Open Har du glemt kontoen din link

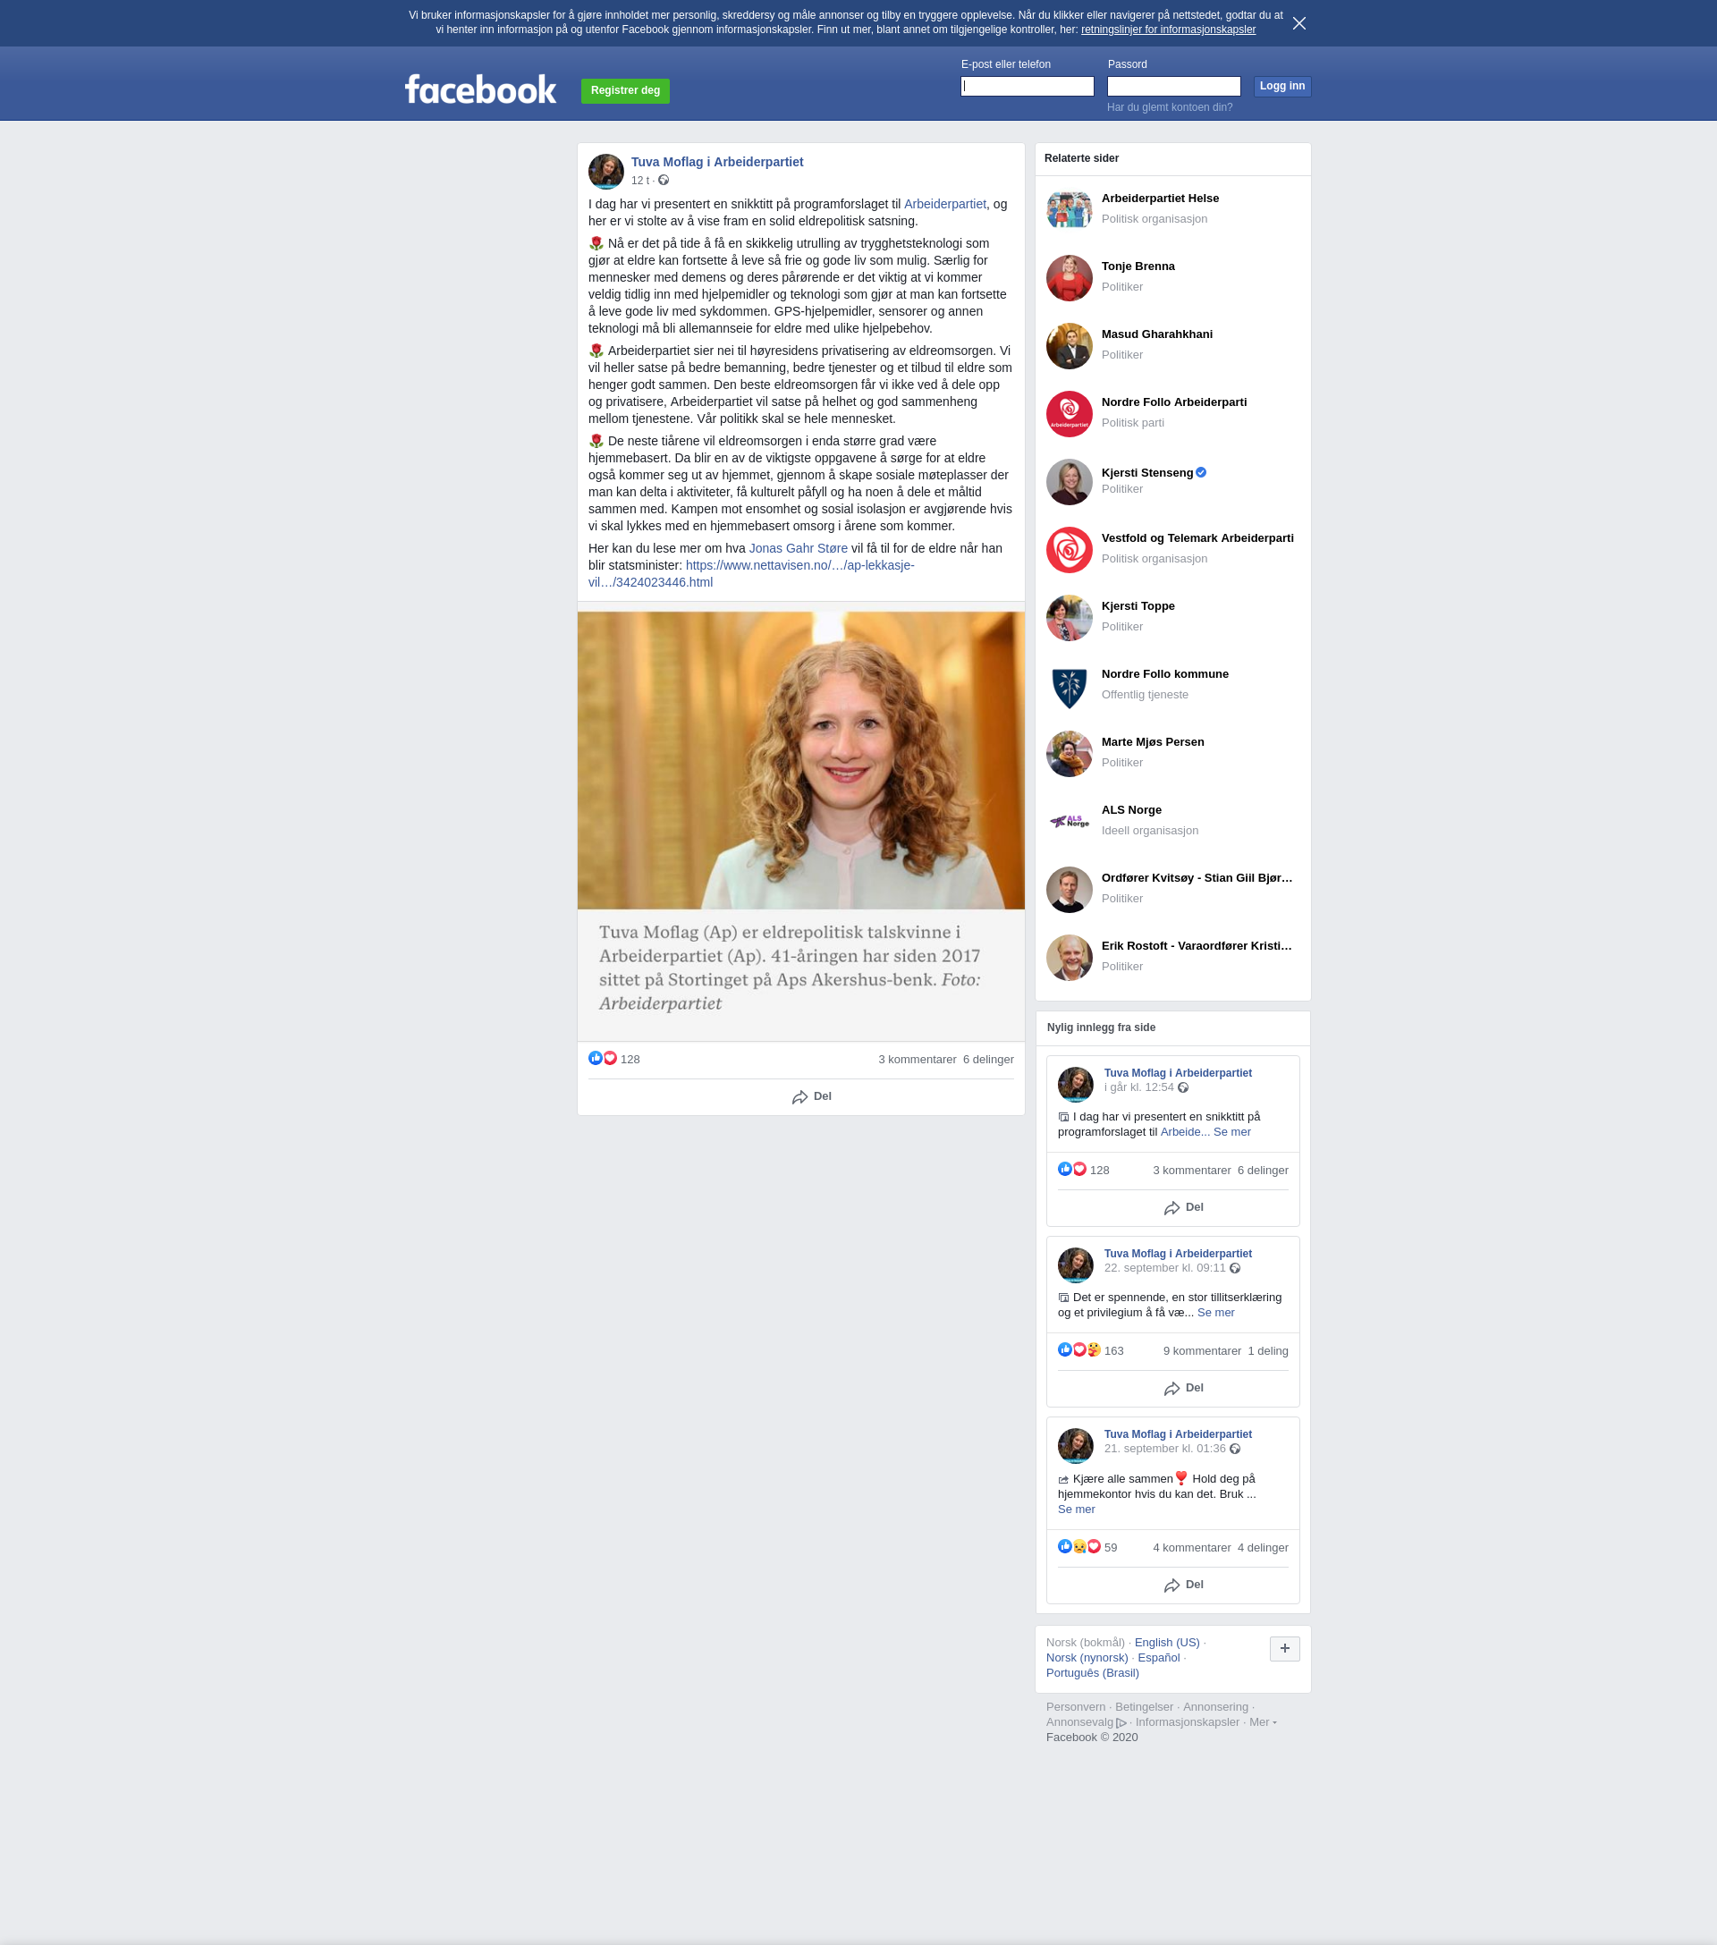pyautogui.click(x=1169, y=107)
